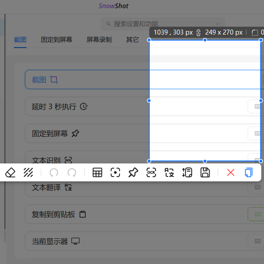Click the 截图 shortcut row
Viewport: 264px width, 264px height.
pos(145,79)
